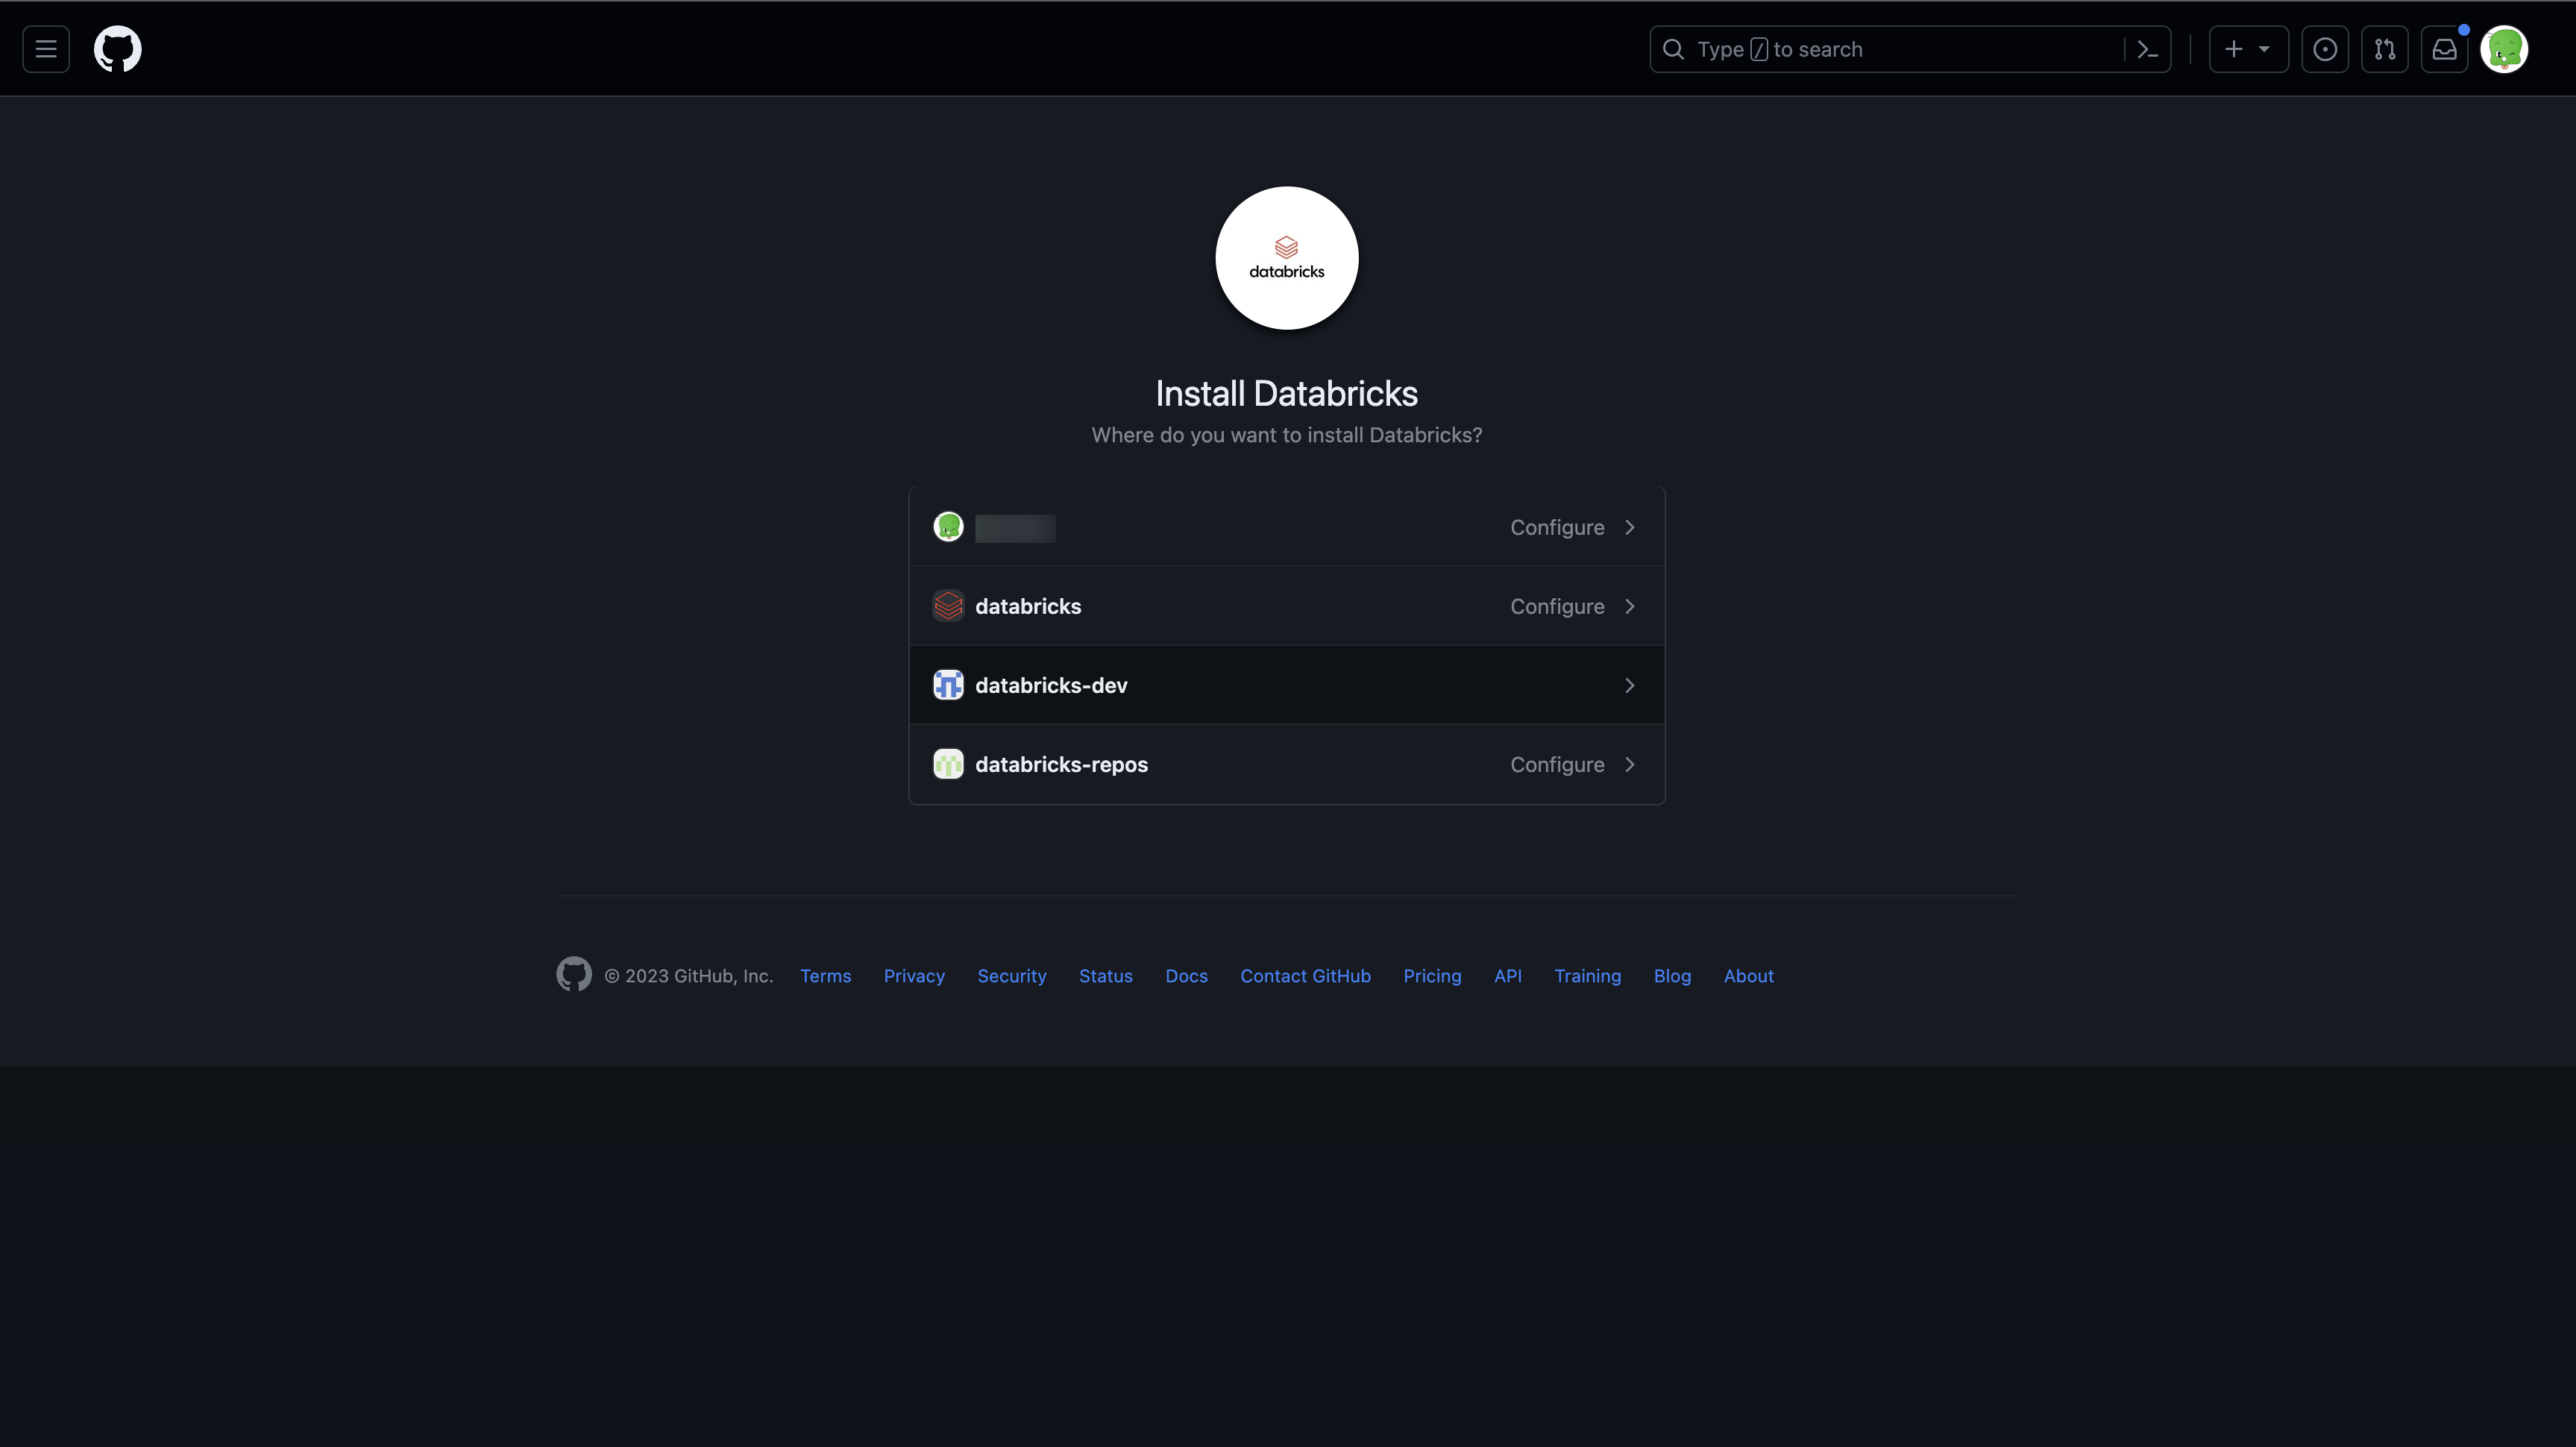Image resolution: width=2576 pixels, height=1447 pixels.
Task: Open the terminal command palette icon
Action: click(2148, 48)
